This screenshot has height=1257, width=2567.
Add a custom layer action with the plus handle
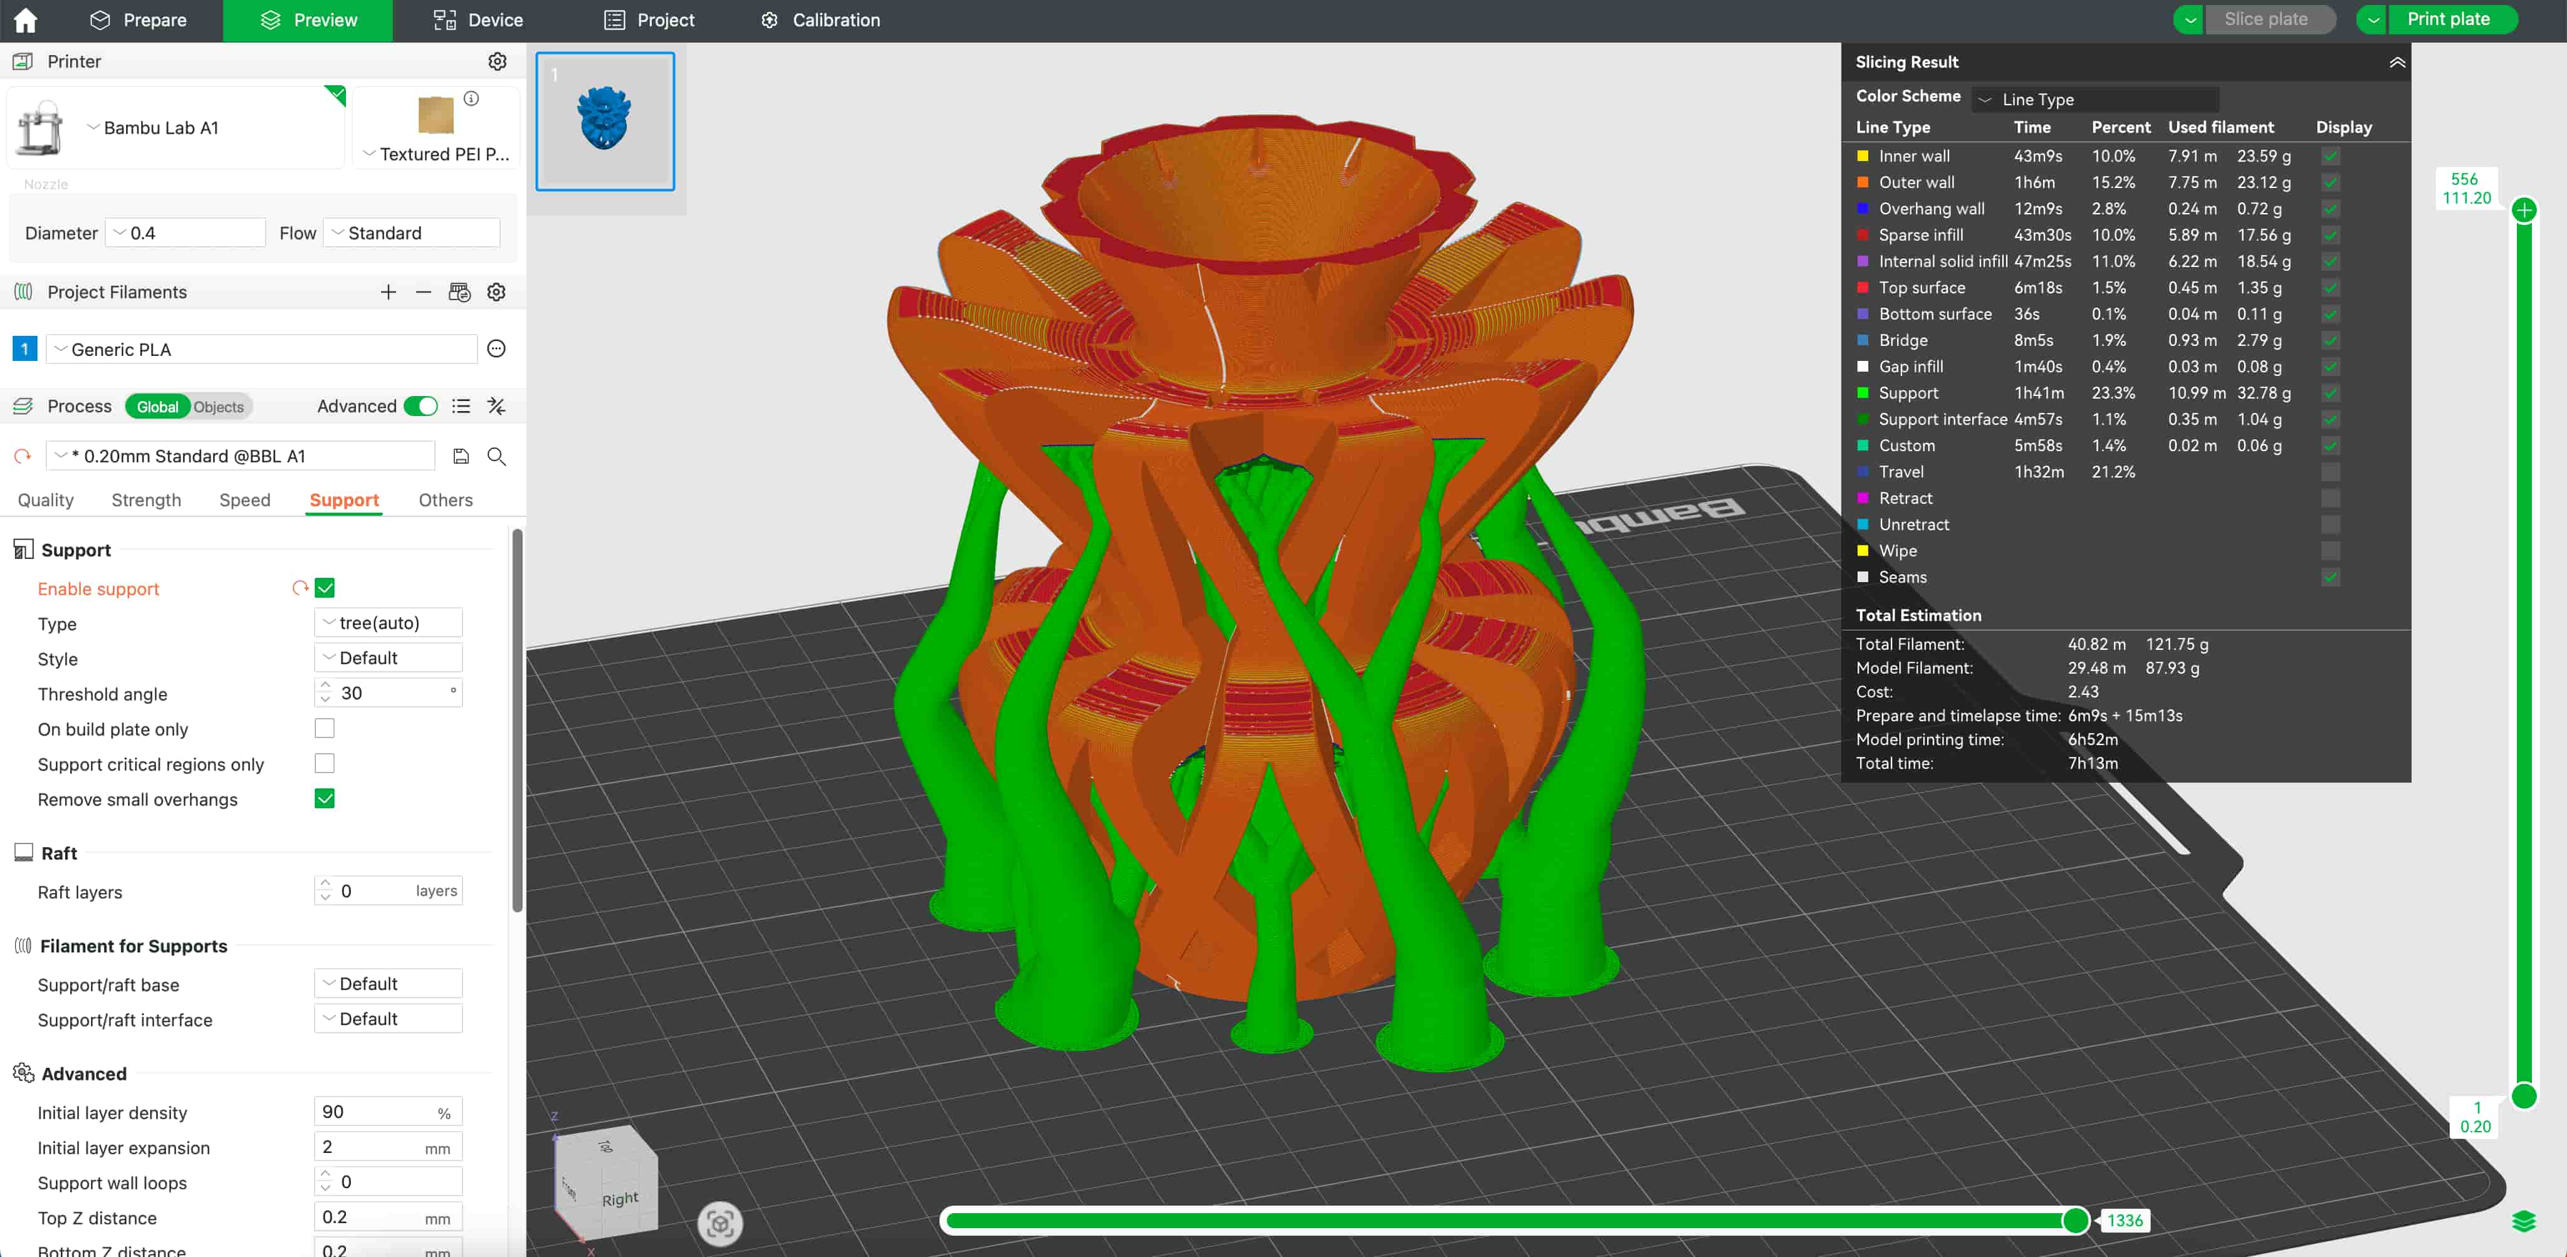(x=2523, y=210)
